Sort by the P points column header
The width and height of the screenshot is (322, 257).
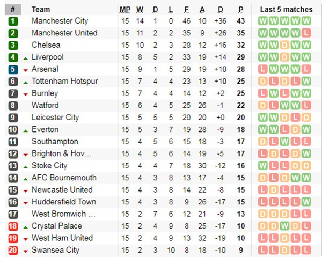coord(241,9)
